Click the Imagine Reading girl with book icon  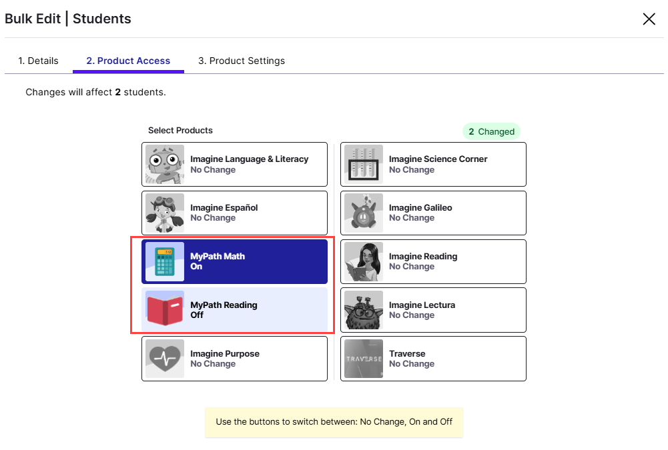364,262
